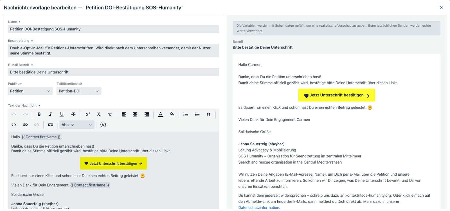Toggle italic formatting
Screen dimensions: 450x211
tap(51, 114)
